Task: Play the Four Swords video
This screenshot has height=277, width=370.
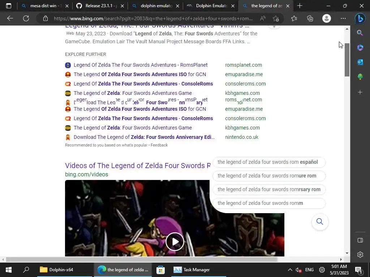Action: pos(175,241)
